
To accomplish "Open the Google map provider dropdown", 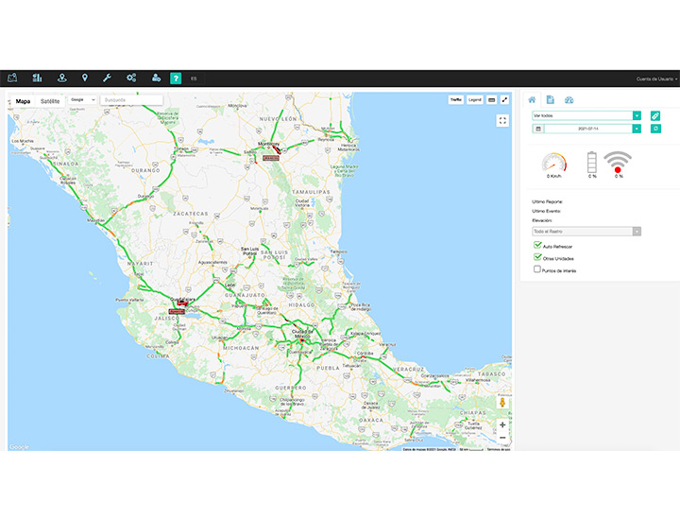I will click(82, 100).
